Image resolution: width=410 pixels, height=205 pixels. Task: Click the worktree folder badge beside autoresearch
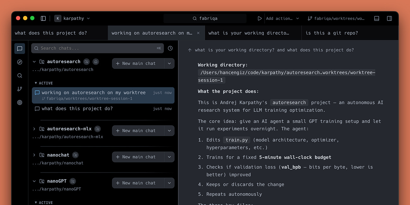(x=86, y=61)
